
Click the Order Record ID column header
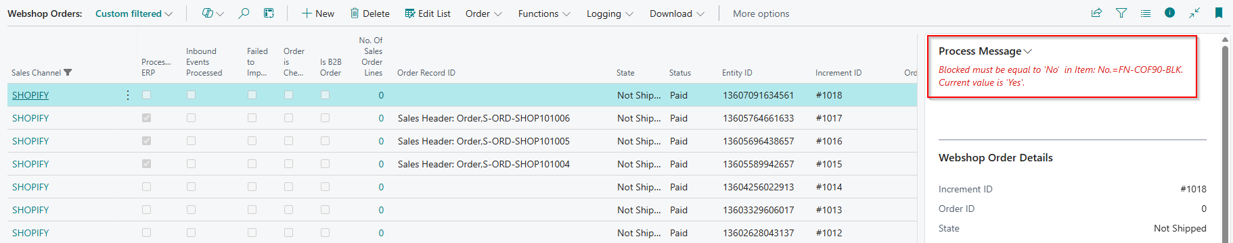tap(426, 73)
